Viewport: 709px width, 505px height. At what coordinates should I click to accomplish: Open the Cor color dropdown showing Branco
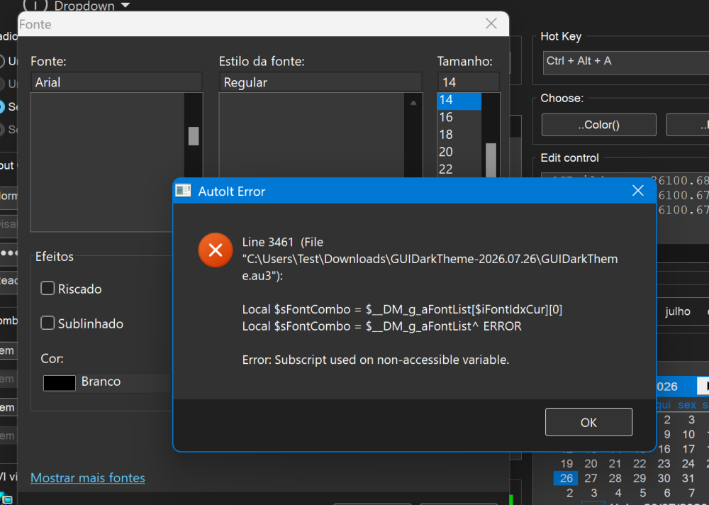[x=107, y=382]
